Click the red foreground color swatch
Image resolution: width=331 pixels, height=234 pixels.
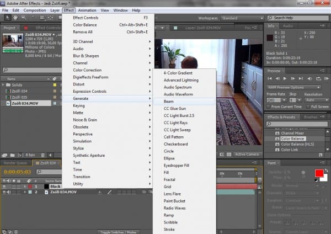pyautogui.click(x=318, y=174)
